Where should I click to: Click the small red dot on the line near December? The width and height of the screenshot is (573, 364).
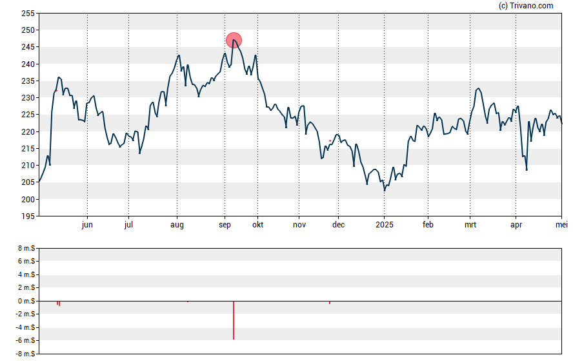(x=330, y=141)
